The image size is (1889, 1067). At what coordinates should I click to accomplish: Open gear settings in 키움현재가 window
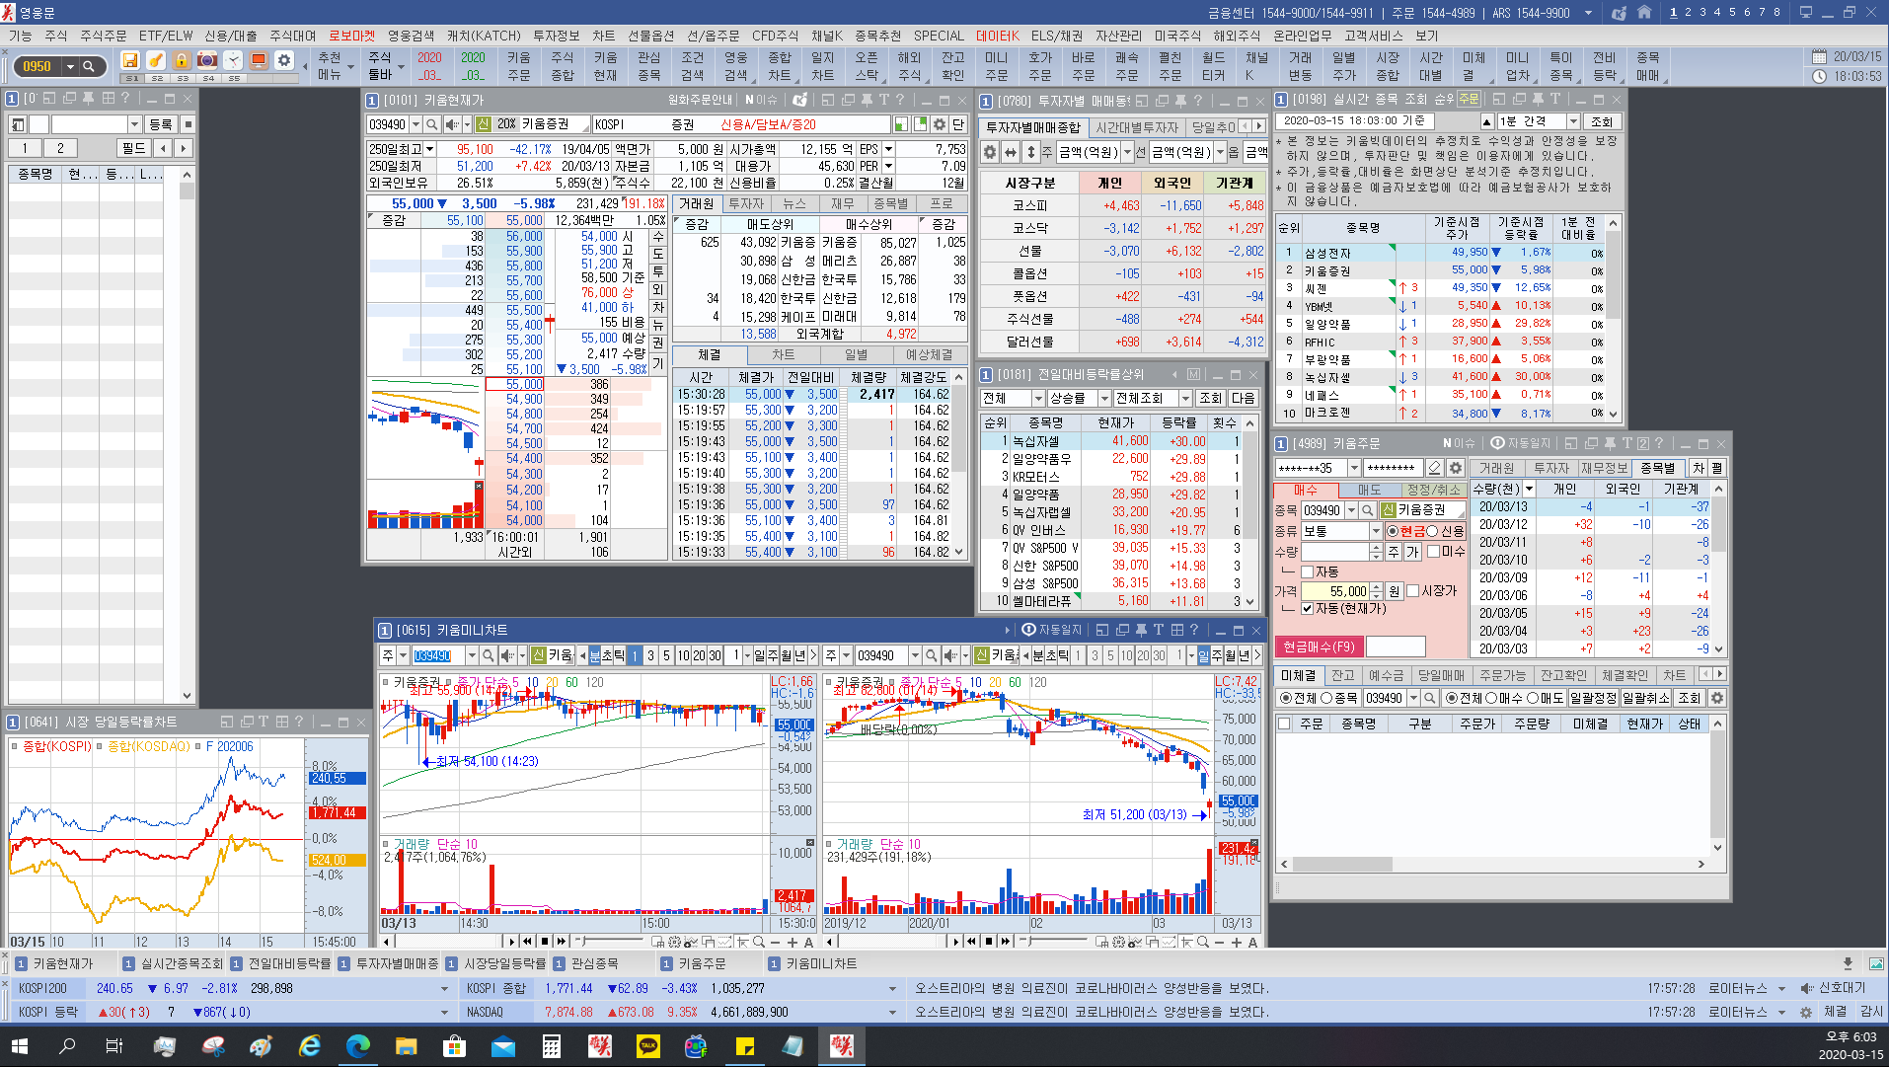point(940,124)
